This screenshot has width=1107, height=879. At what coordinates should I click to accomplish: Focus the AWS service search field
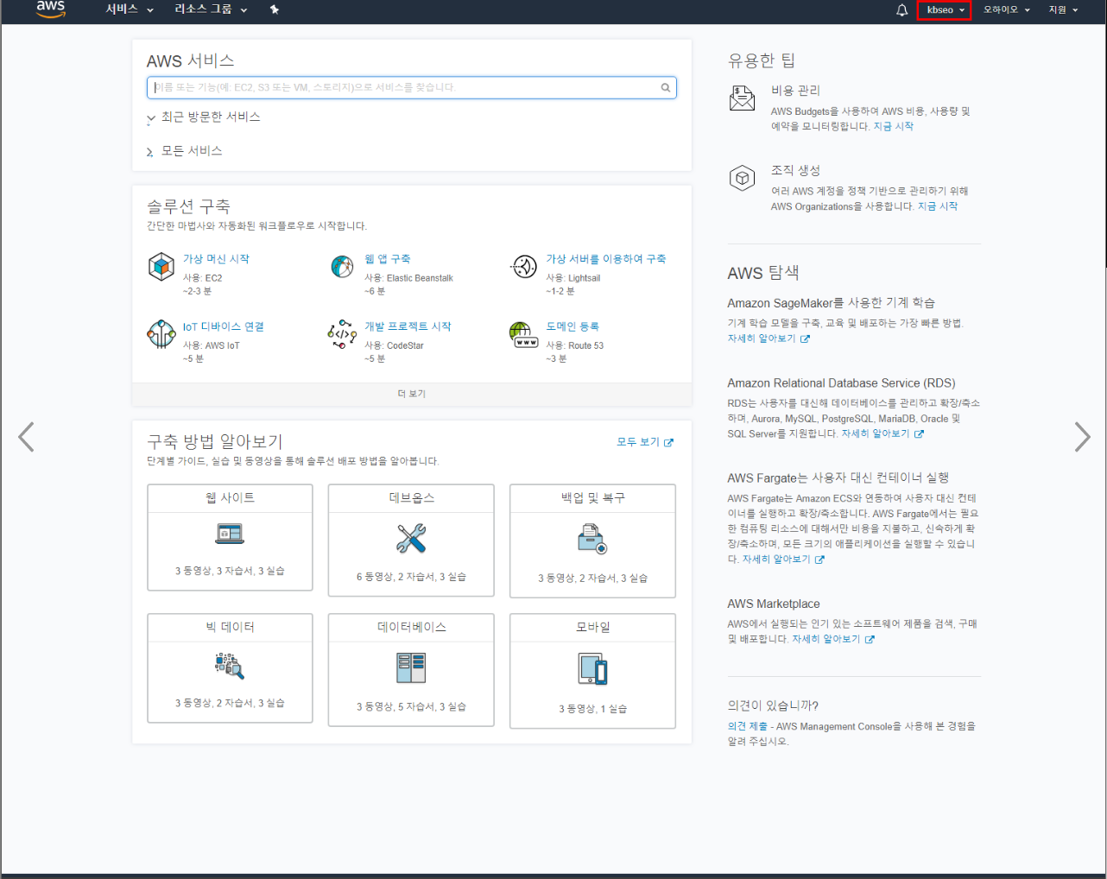(x=411, y=87)
